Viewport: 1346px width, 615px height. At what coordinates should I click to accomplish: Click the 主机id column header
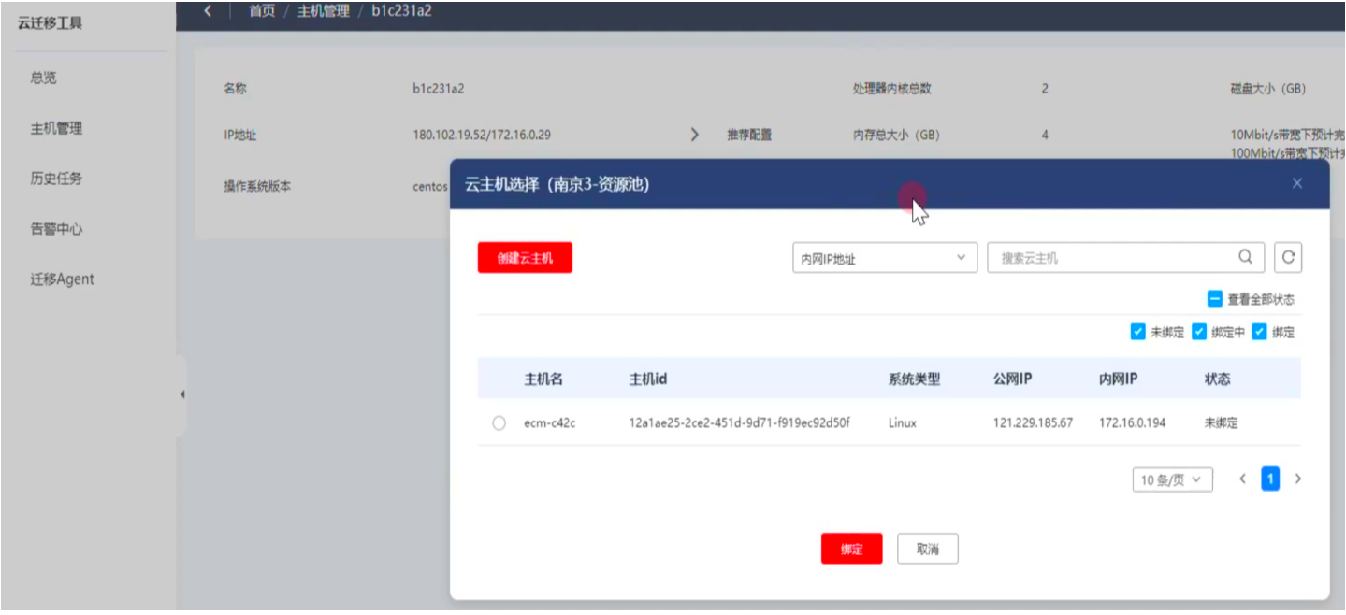(x=648, y=379)
